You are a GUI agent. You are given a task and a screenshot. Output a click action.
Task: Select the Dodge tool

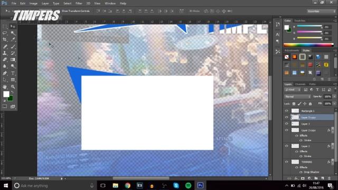click(13, 66)
